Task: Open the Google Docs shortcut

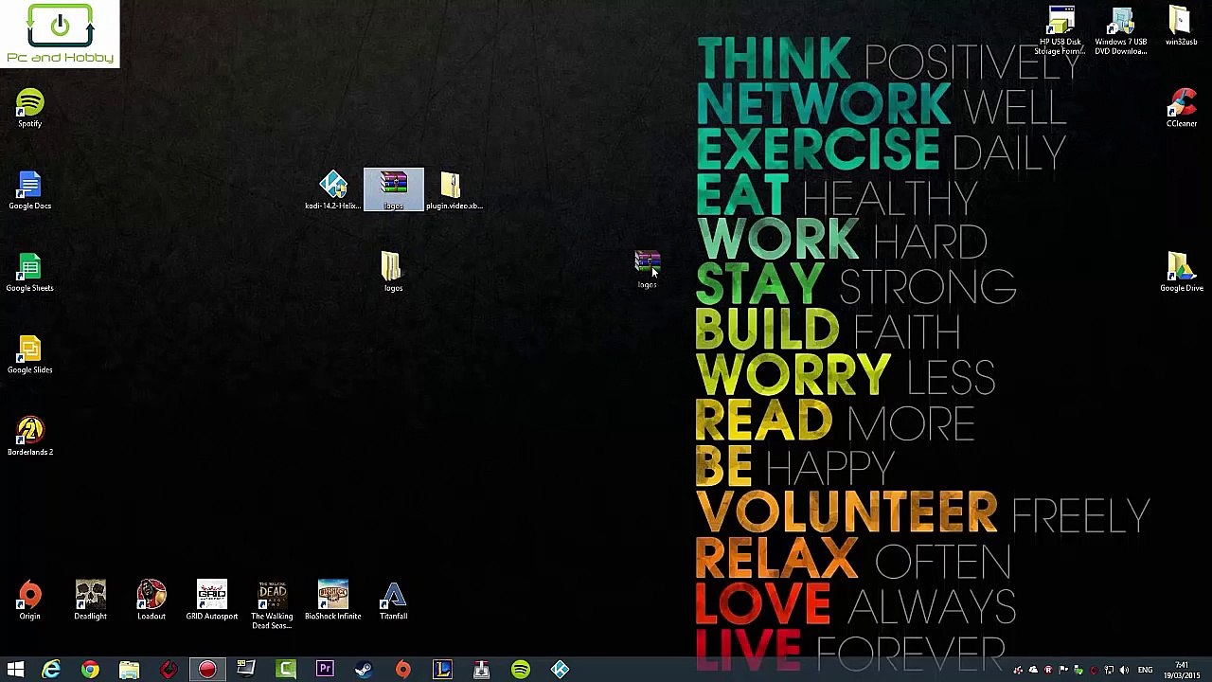Action: point(29,190)
